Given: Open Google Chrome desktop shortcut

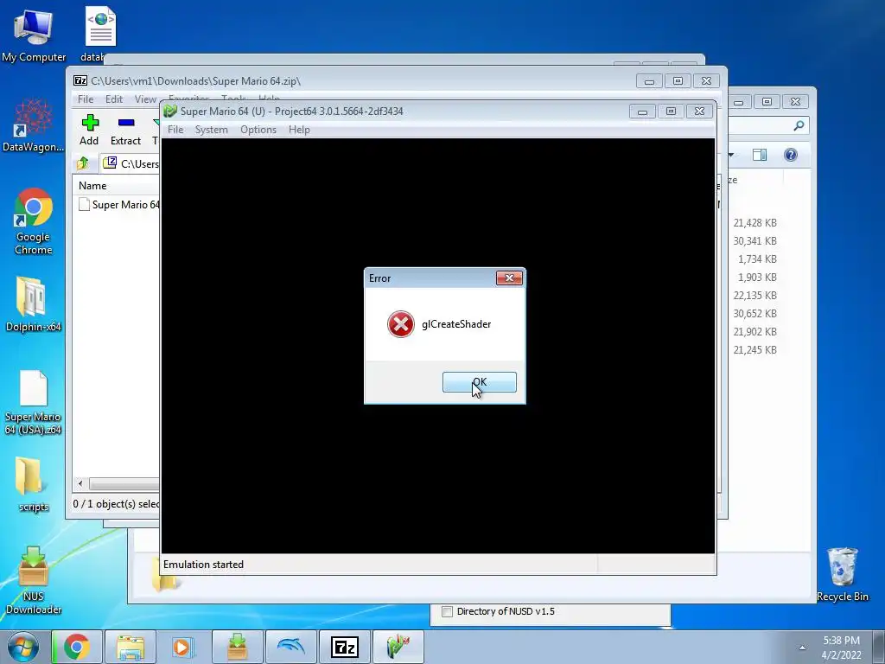Looking at the screenshot, I should coord(34,221).
